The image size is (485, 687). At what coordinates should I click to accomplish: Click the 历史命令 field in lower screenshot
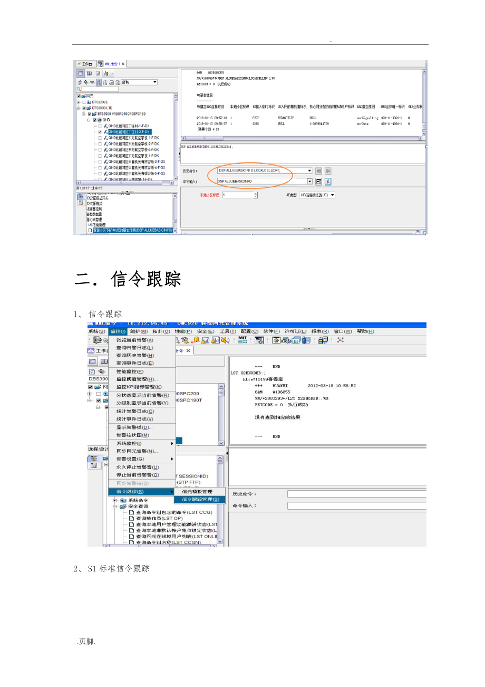click(356, 494)
